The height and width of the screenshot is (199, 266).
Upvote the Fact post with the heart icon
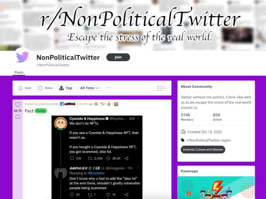pyautogui.click(x=18, y=104)
